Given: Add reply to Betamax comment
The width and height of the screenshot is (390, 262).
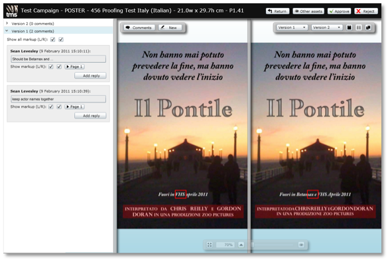Looking at the screenshot, I should pos(90,75).
